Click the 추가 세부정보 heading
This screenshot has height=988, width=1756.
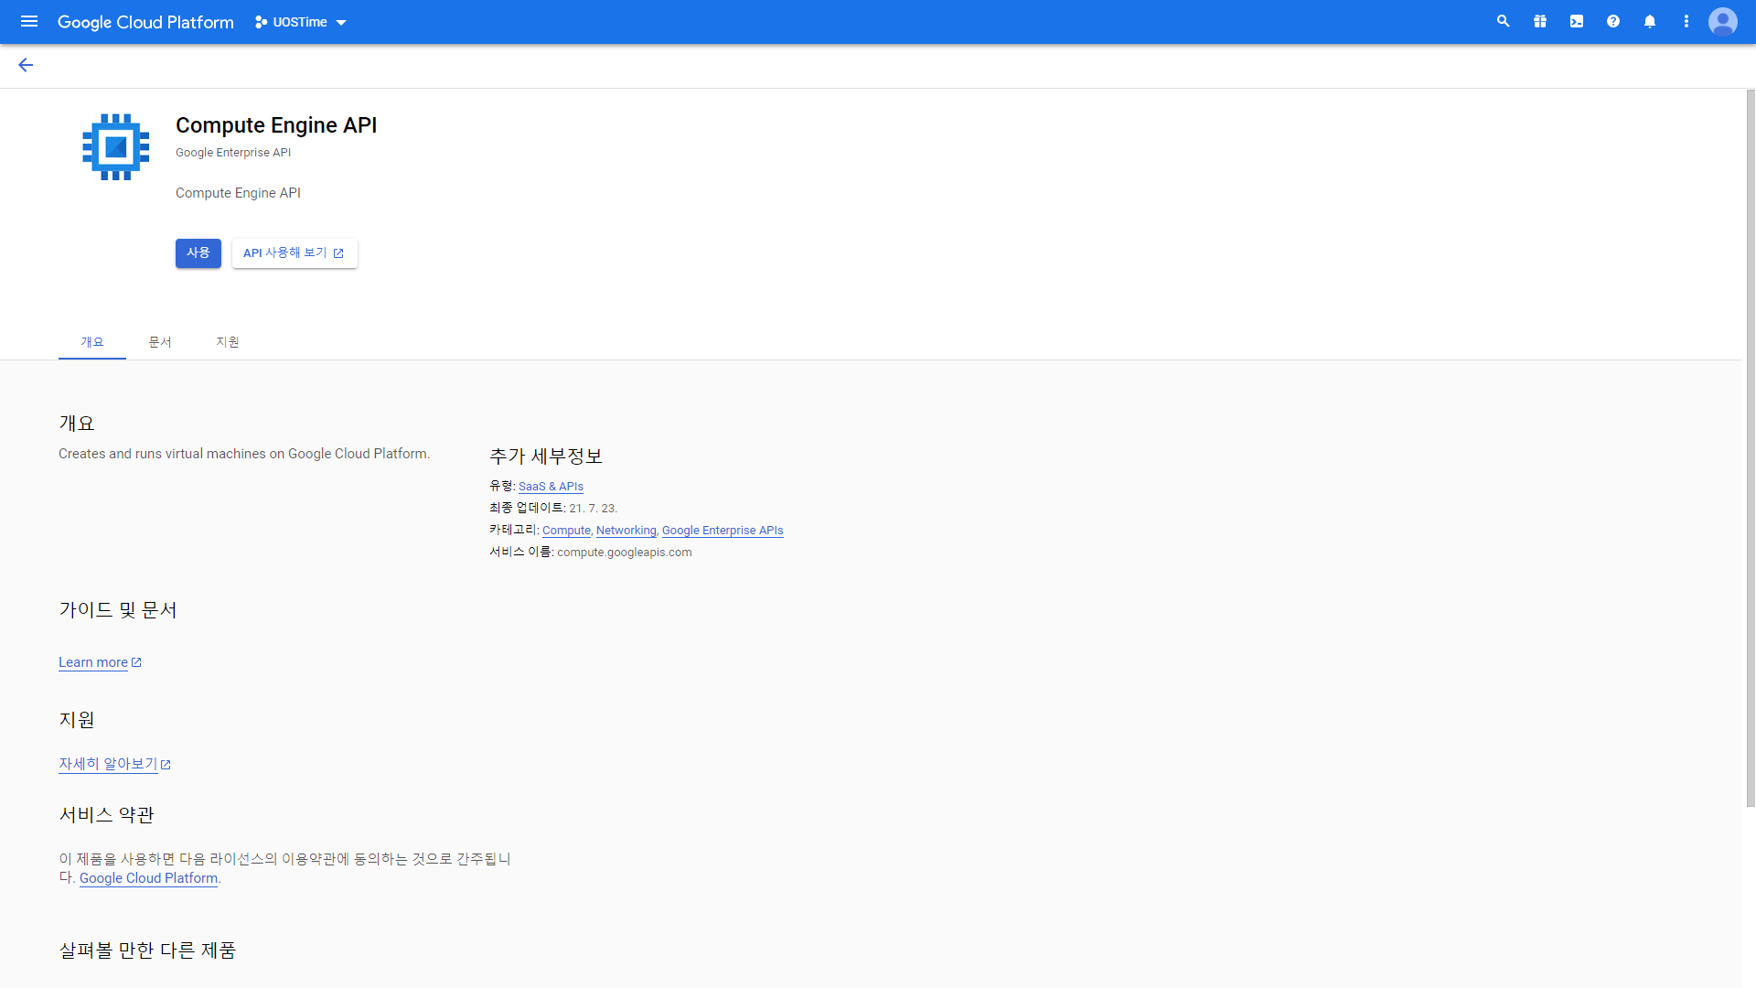pyautogui.click(x=546, y=456)
